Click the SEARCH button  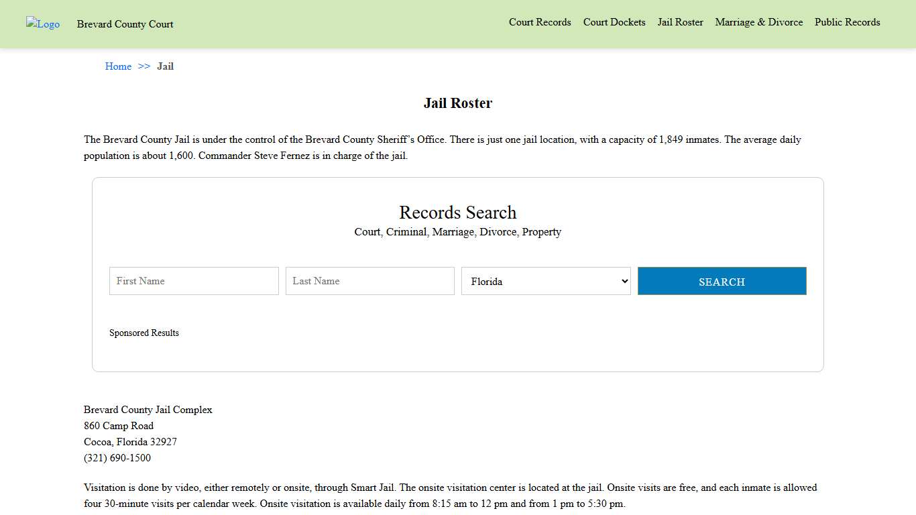click(722, 281)
